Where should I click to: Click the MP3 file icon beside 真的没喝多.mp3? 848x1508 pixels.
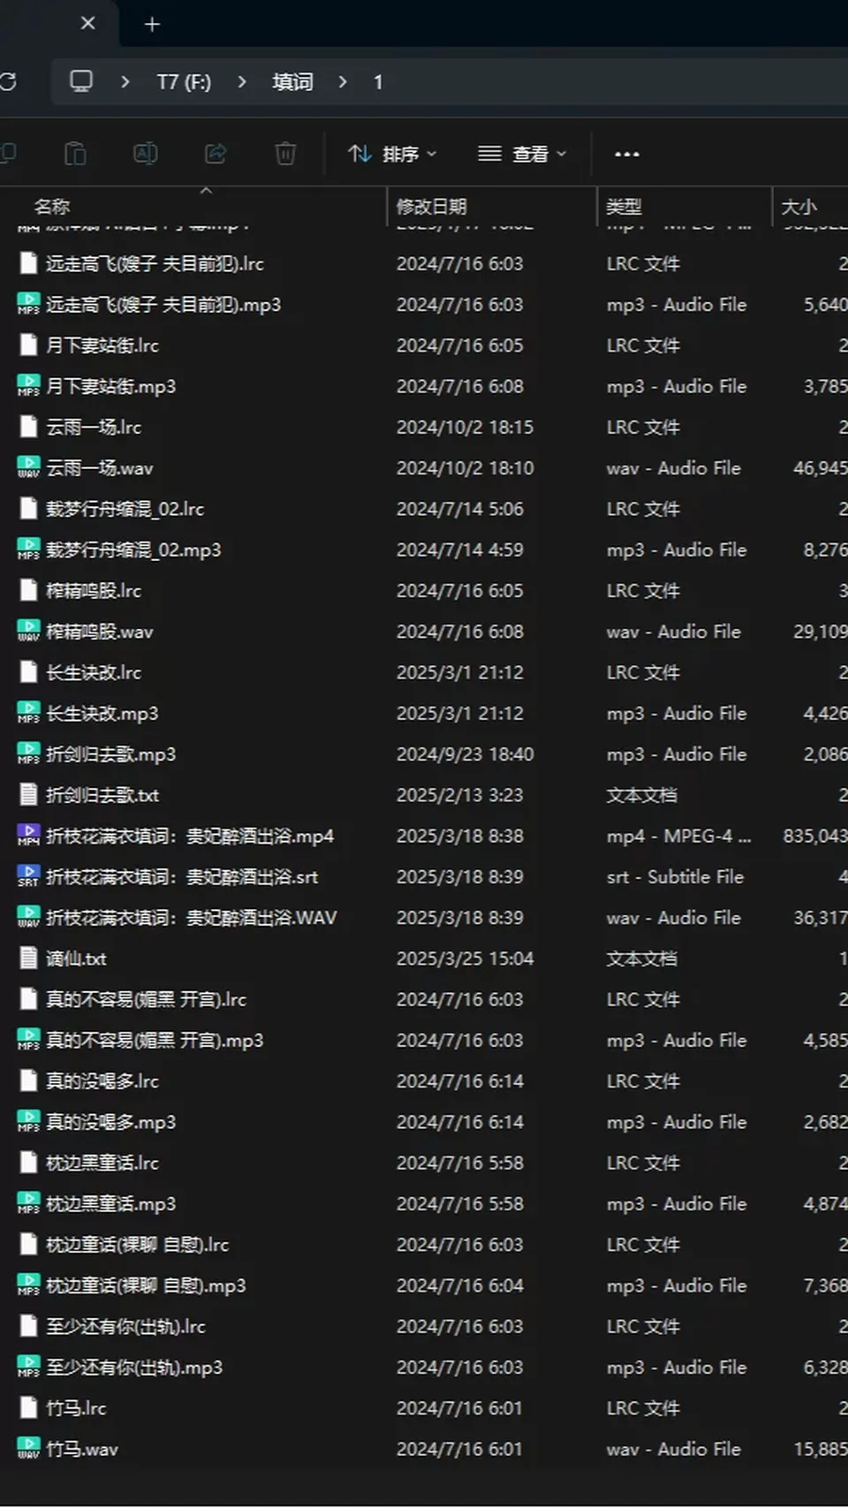coord(28,1122)
